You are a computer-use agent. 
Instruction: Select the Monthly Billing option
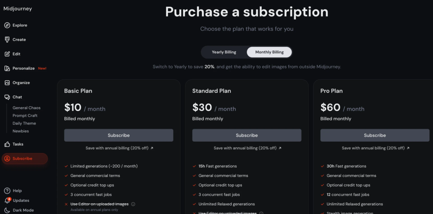click(x=269, y=52)
